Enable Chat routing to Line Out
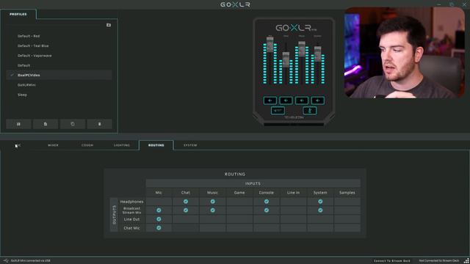 [186, 219]
